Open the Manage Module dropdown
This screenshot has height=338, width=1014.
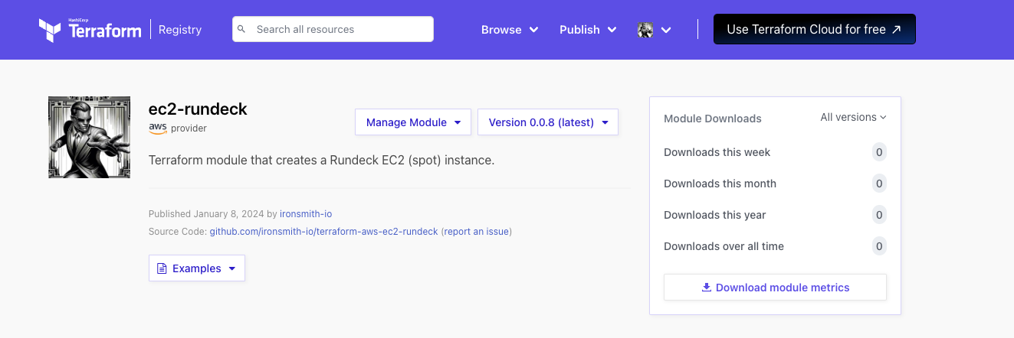(413, 122)
